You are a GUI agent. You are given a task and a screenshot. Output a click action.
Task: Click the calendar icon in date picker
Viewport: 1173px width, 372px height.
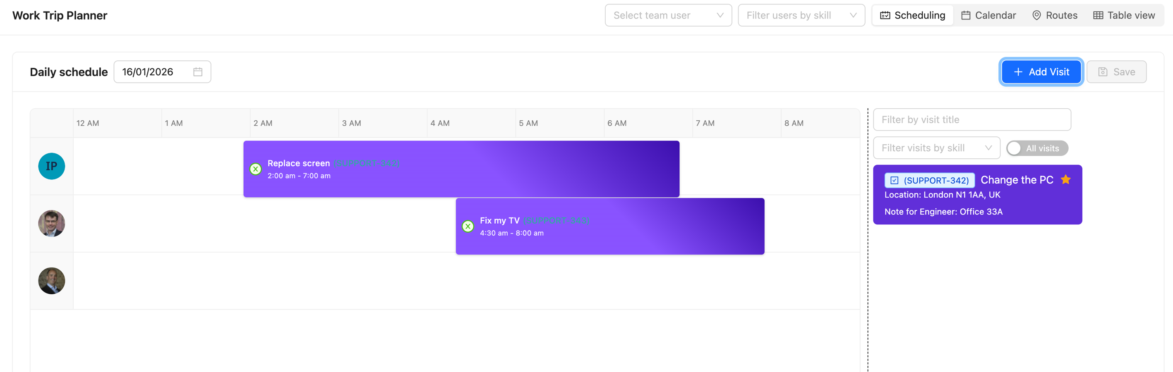pyautogui.click(x=198, y=72)
